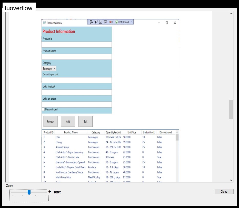Open the binding failures counter icon
The image size is (239, 208).
click(x=111, y=22)
